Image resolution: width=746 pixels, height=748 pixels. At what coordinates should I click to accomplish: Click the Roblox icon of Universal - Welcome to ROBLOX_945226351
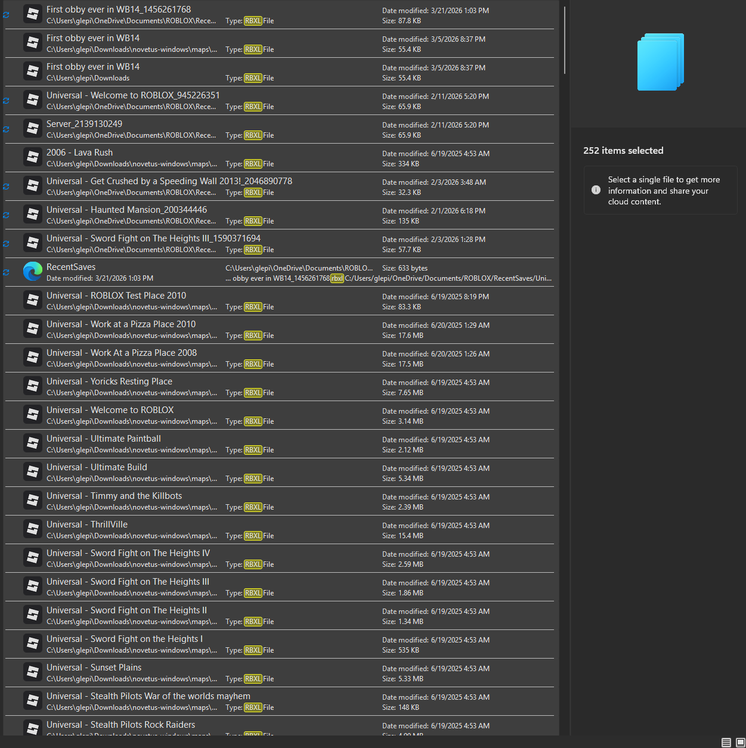tap(33, 100)
